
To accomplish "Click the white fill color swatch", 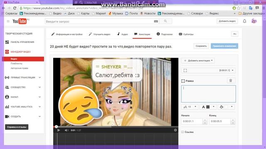I will tap(226, 107).
